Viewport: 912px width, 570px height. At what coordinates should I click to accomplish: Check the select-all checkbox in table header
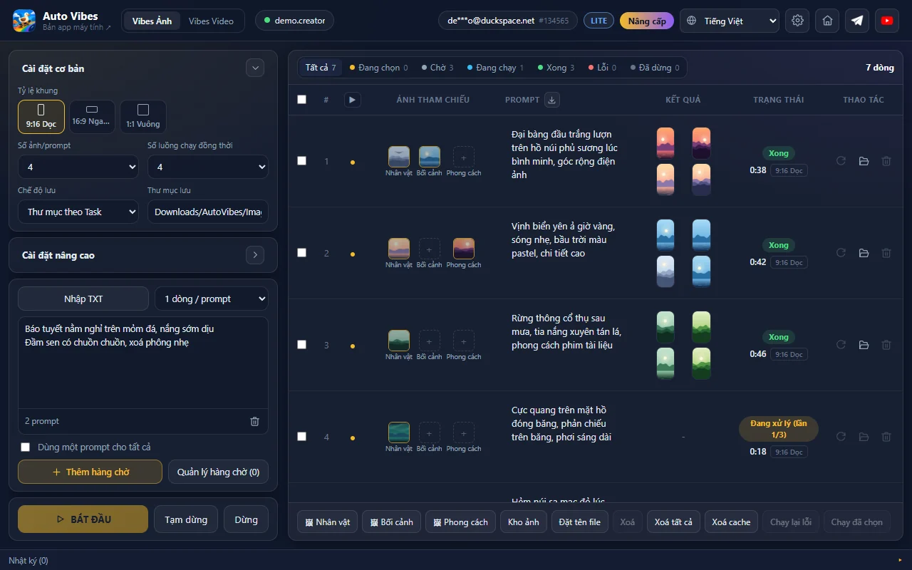pyautogui.click(x=301, y=99)
